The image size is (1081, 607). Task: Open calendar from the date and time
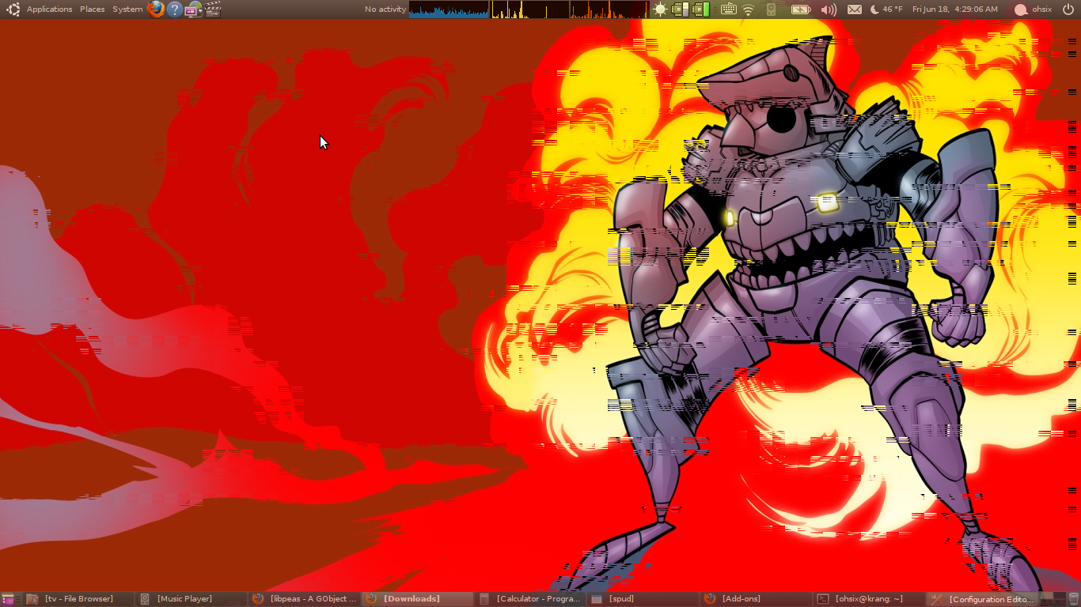click(x=954, y=9)
